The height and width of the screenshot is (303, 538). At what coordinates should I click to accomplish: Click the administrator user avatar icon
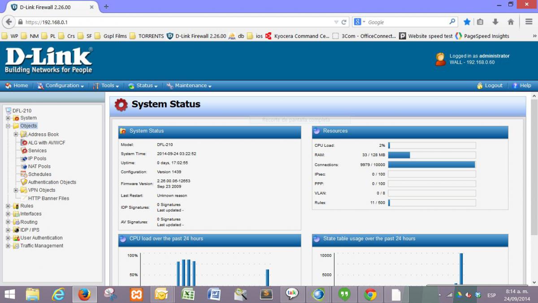[441, 59]
